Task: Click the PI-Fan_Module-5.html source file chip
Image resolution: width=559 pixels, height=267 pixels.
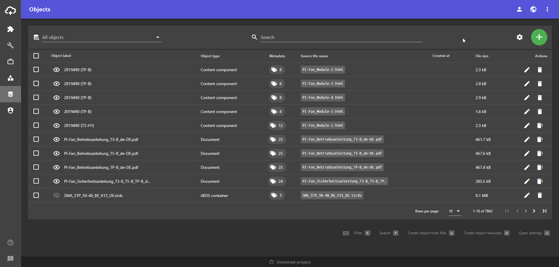Action: point(323,112)
